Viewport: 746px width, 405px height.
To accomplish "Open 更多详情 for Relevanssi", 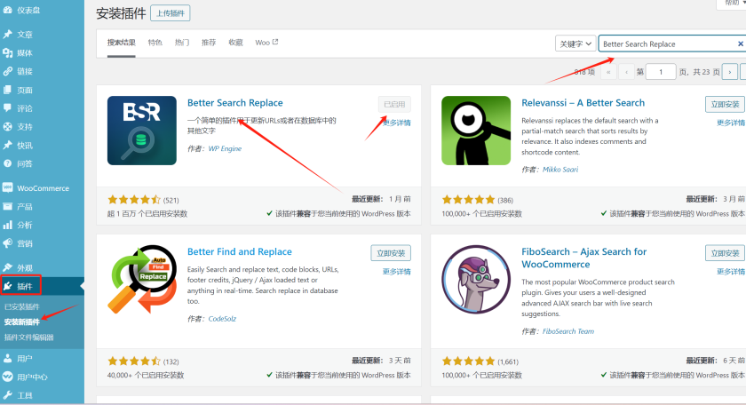I will [731, 123].
